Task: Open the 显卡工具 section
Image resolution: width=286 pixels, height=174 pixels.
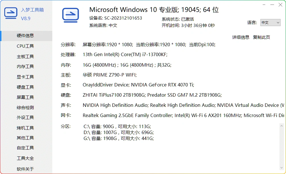Action: click(26, 77)
